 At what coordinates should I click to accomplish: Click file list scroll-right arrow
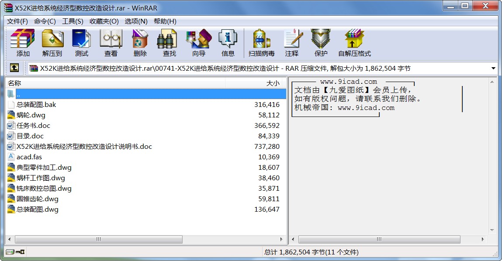[281, 239]
